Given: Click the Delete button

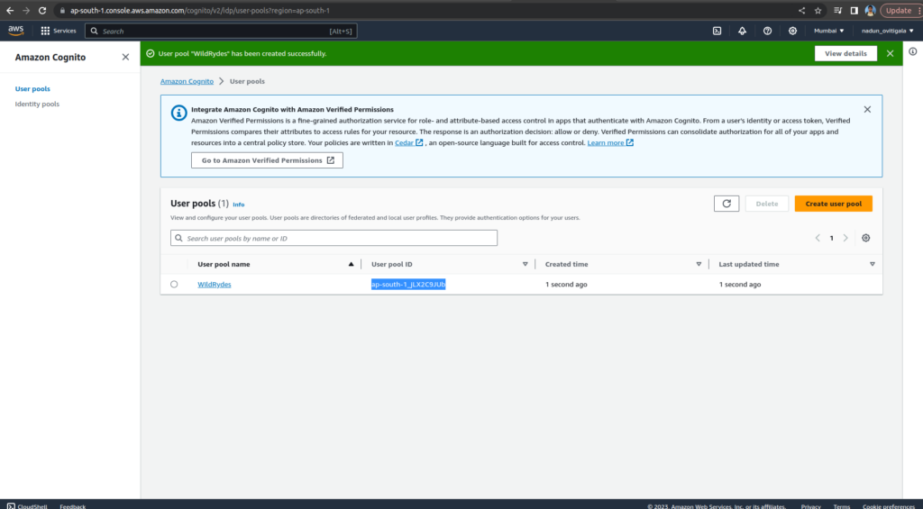Looking at the screenshot, I should [767, 204].
